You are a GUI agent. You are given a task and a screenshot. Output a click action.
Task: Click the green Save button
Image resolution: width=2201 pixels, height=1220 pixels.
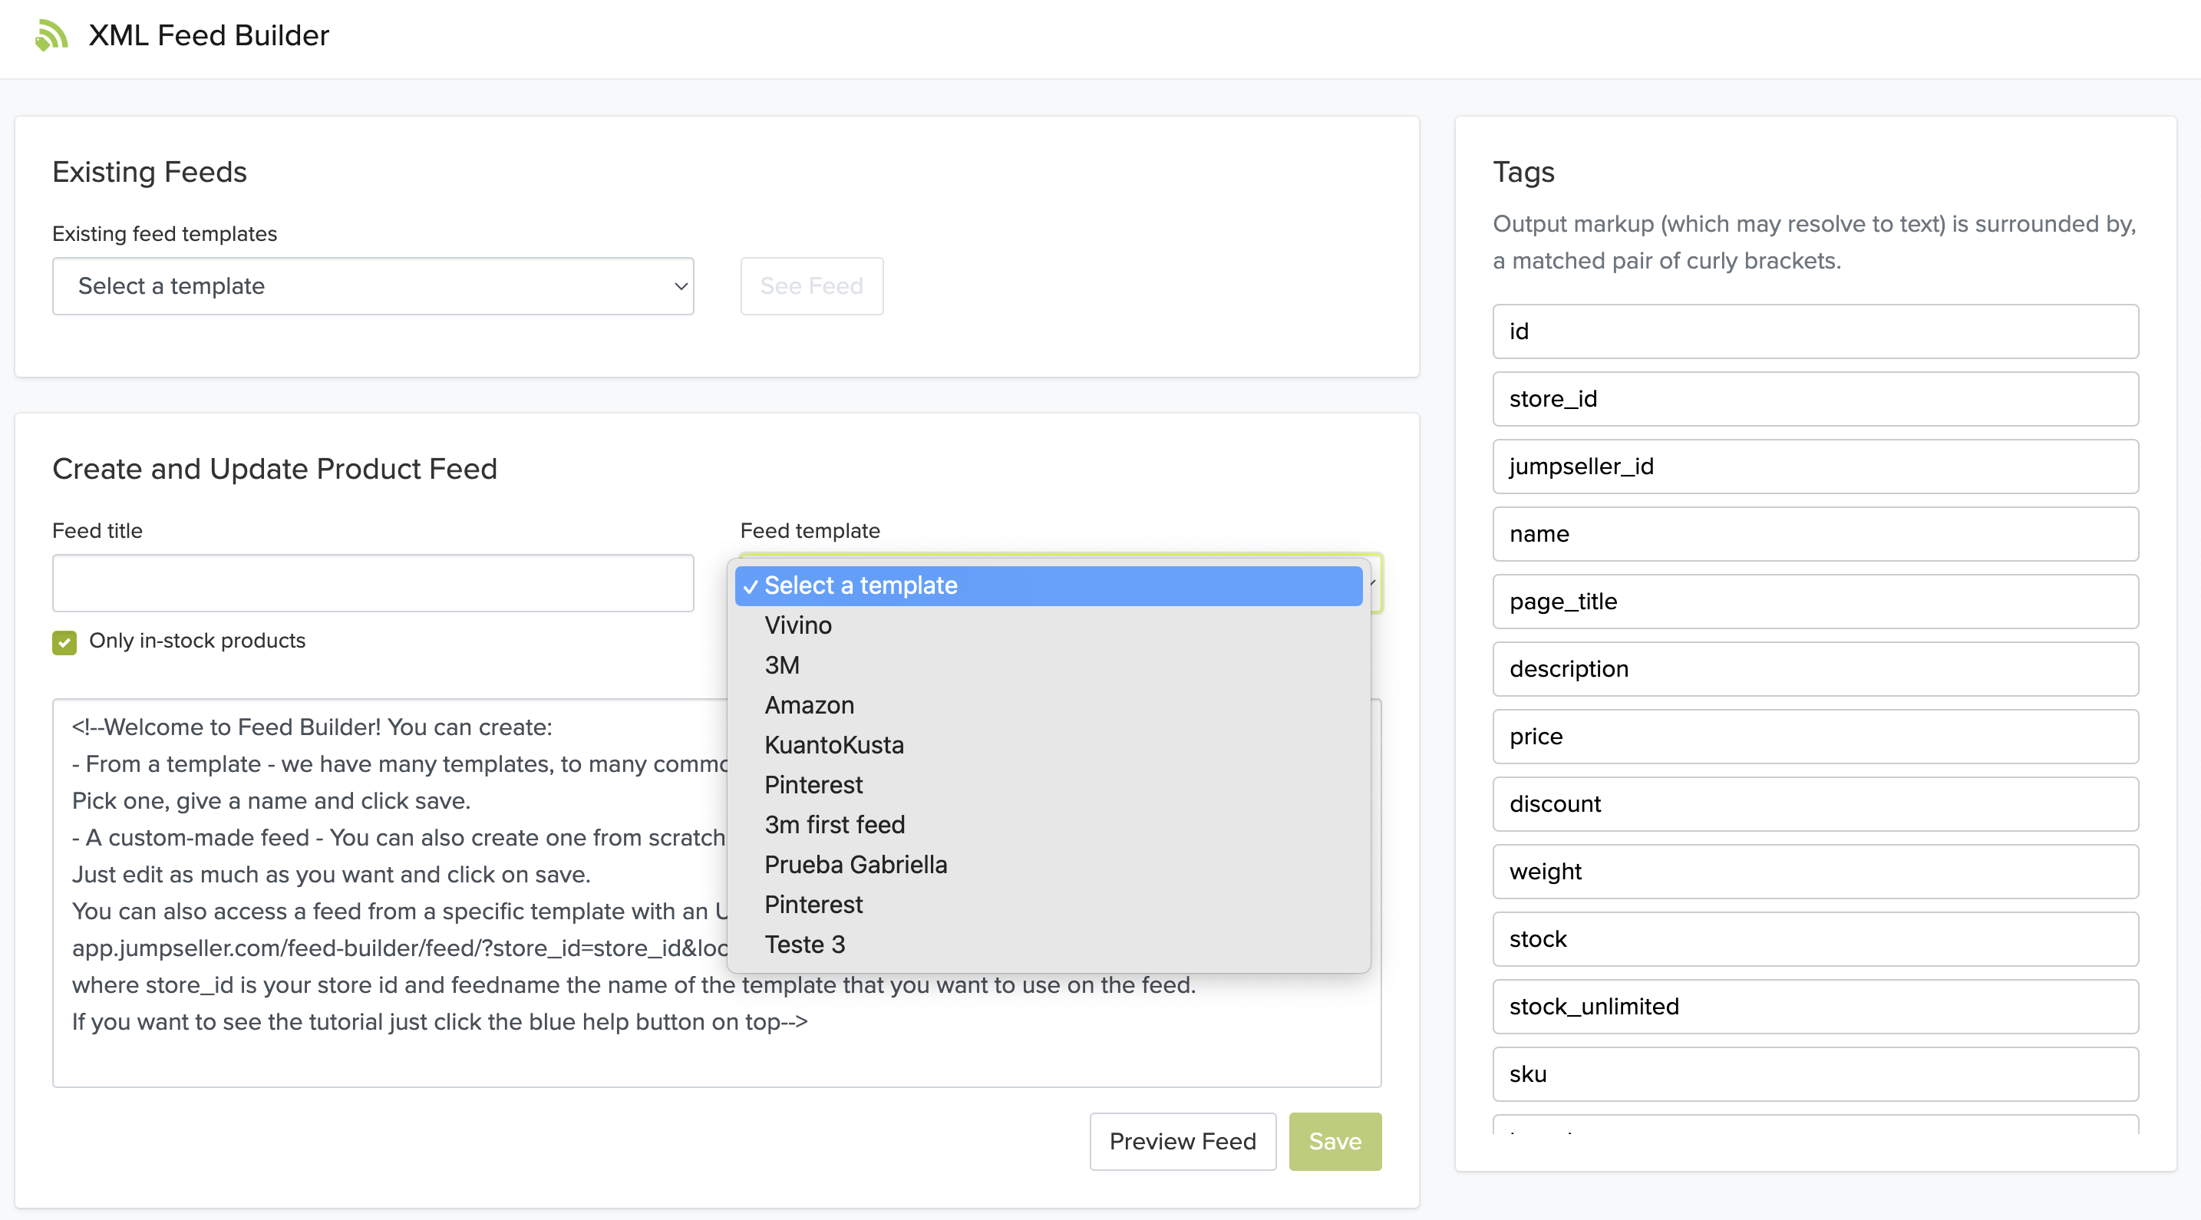click(x=1334, y=1142)
